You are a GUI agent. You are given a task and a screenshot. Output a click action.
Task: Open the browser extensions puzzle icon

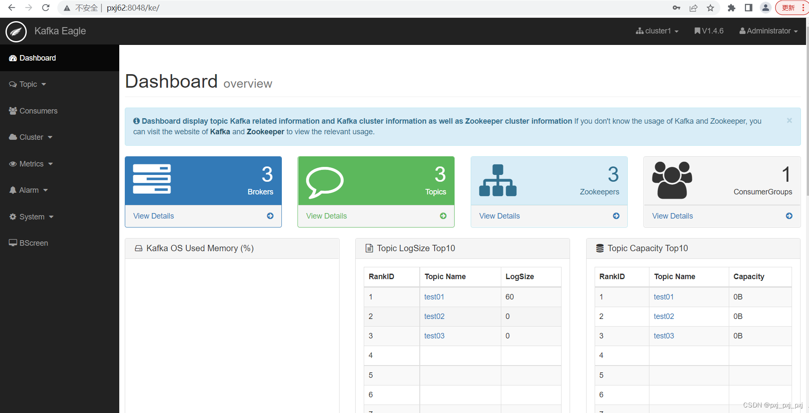click(731, 8)
